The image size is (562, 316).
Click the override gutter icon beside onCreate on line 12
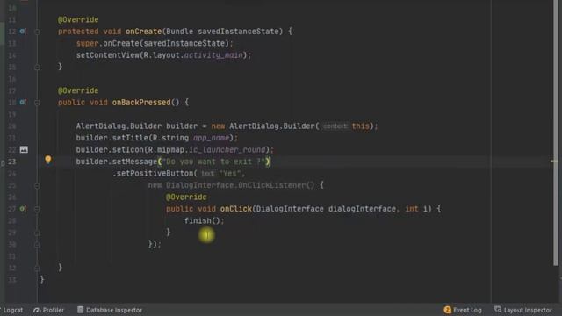[x=23, y=32]
